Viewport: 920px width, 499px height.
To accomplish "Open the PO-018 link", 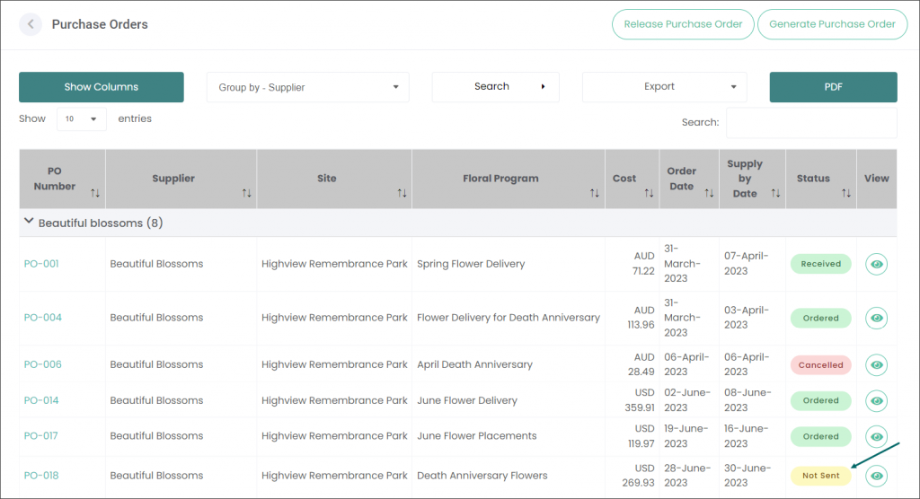I will pos(41,476).
